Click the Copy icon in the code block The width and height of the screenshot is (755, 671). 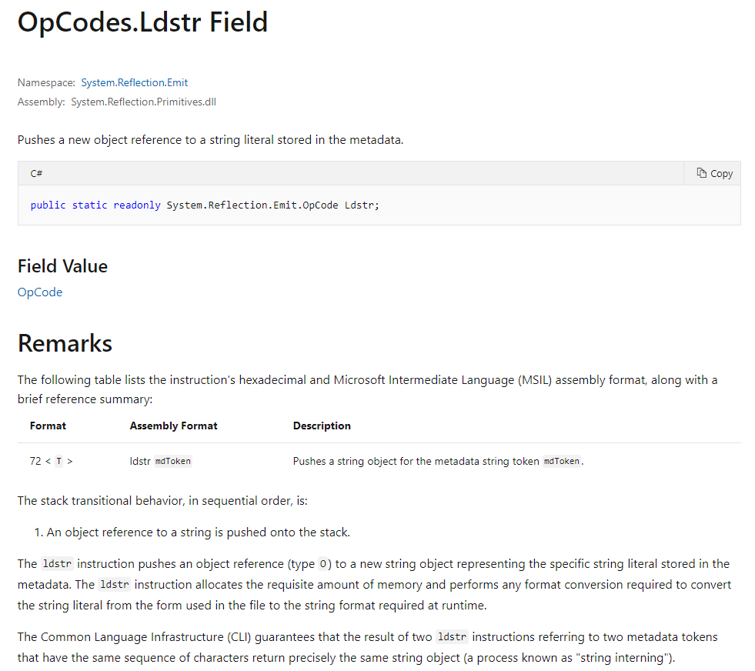pyautogui.click(x=702, y=174)
